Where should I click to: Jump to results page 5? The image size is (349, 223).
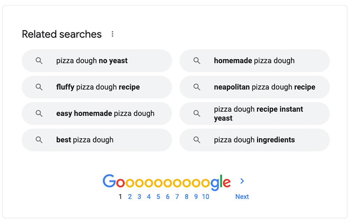click(x=158, y=197)
